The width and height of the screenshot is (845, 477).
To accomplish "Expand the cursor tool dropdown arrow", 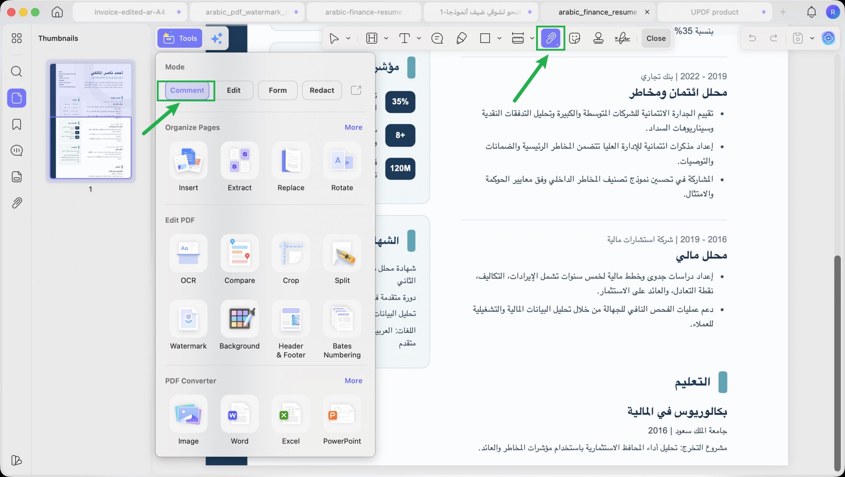I will coord(348,38).
